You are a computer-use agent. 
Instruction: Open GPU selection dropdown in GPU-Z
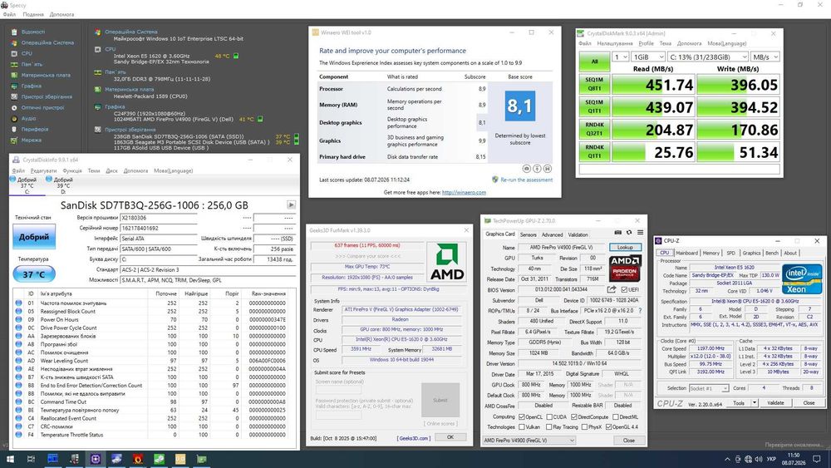pos(529,441)
